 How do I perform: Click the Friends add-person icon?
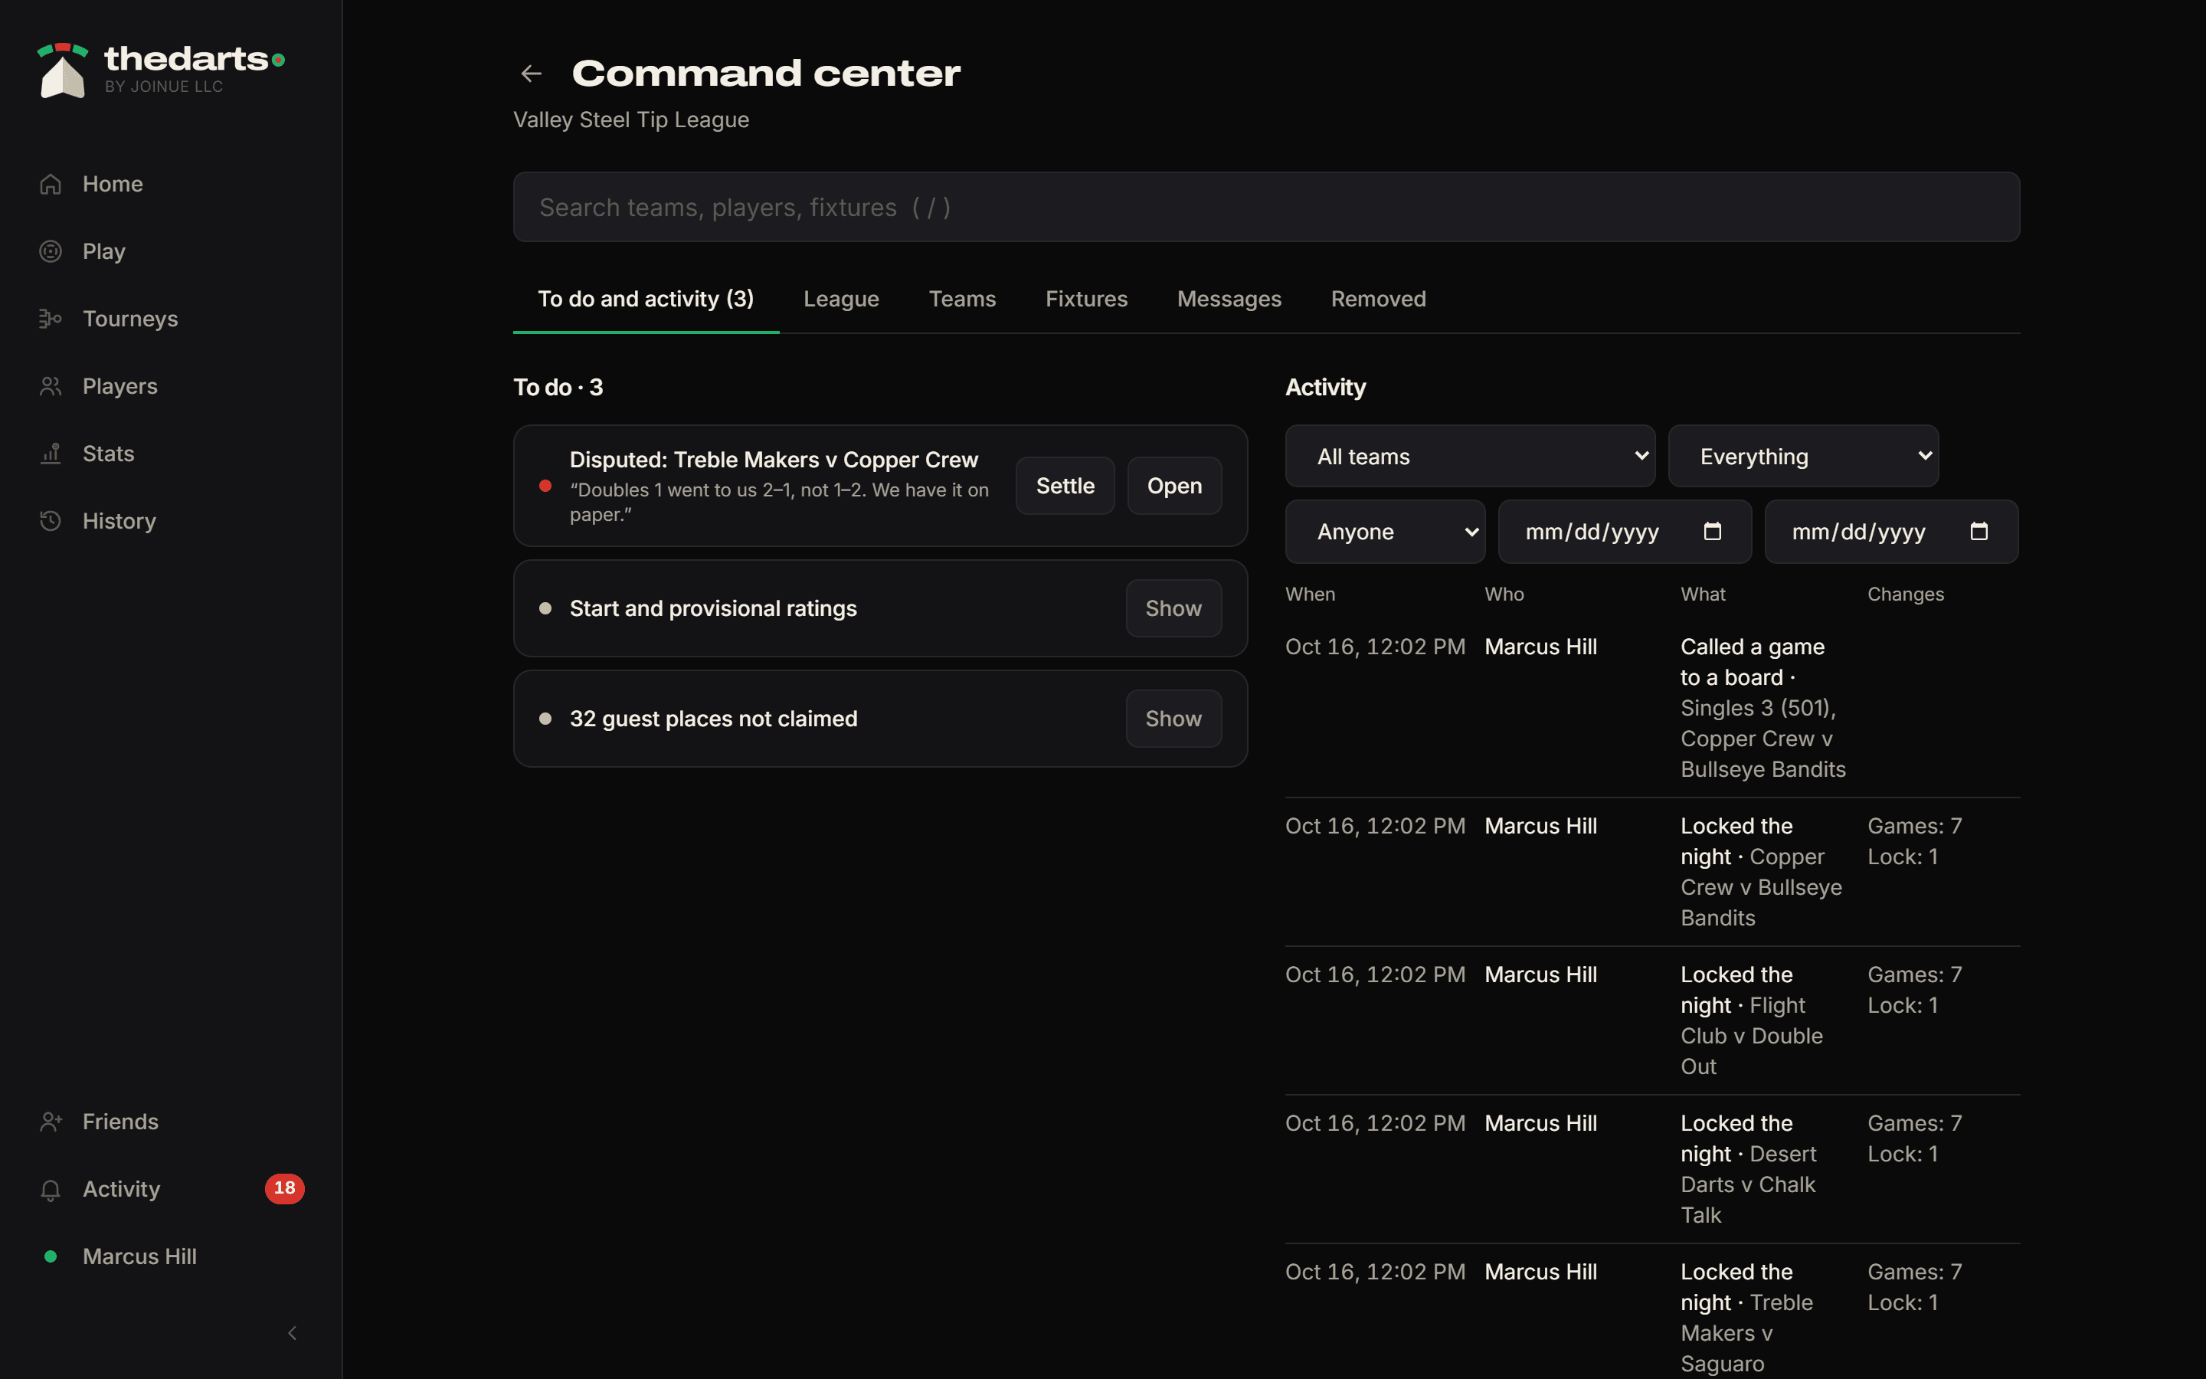click(51, 1122)
